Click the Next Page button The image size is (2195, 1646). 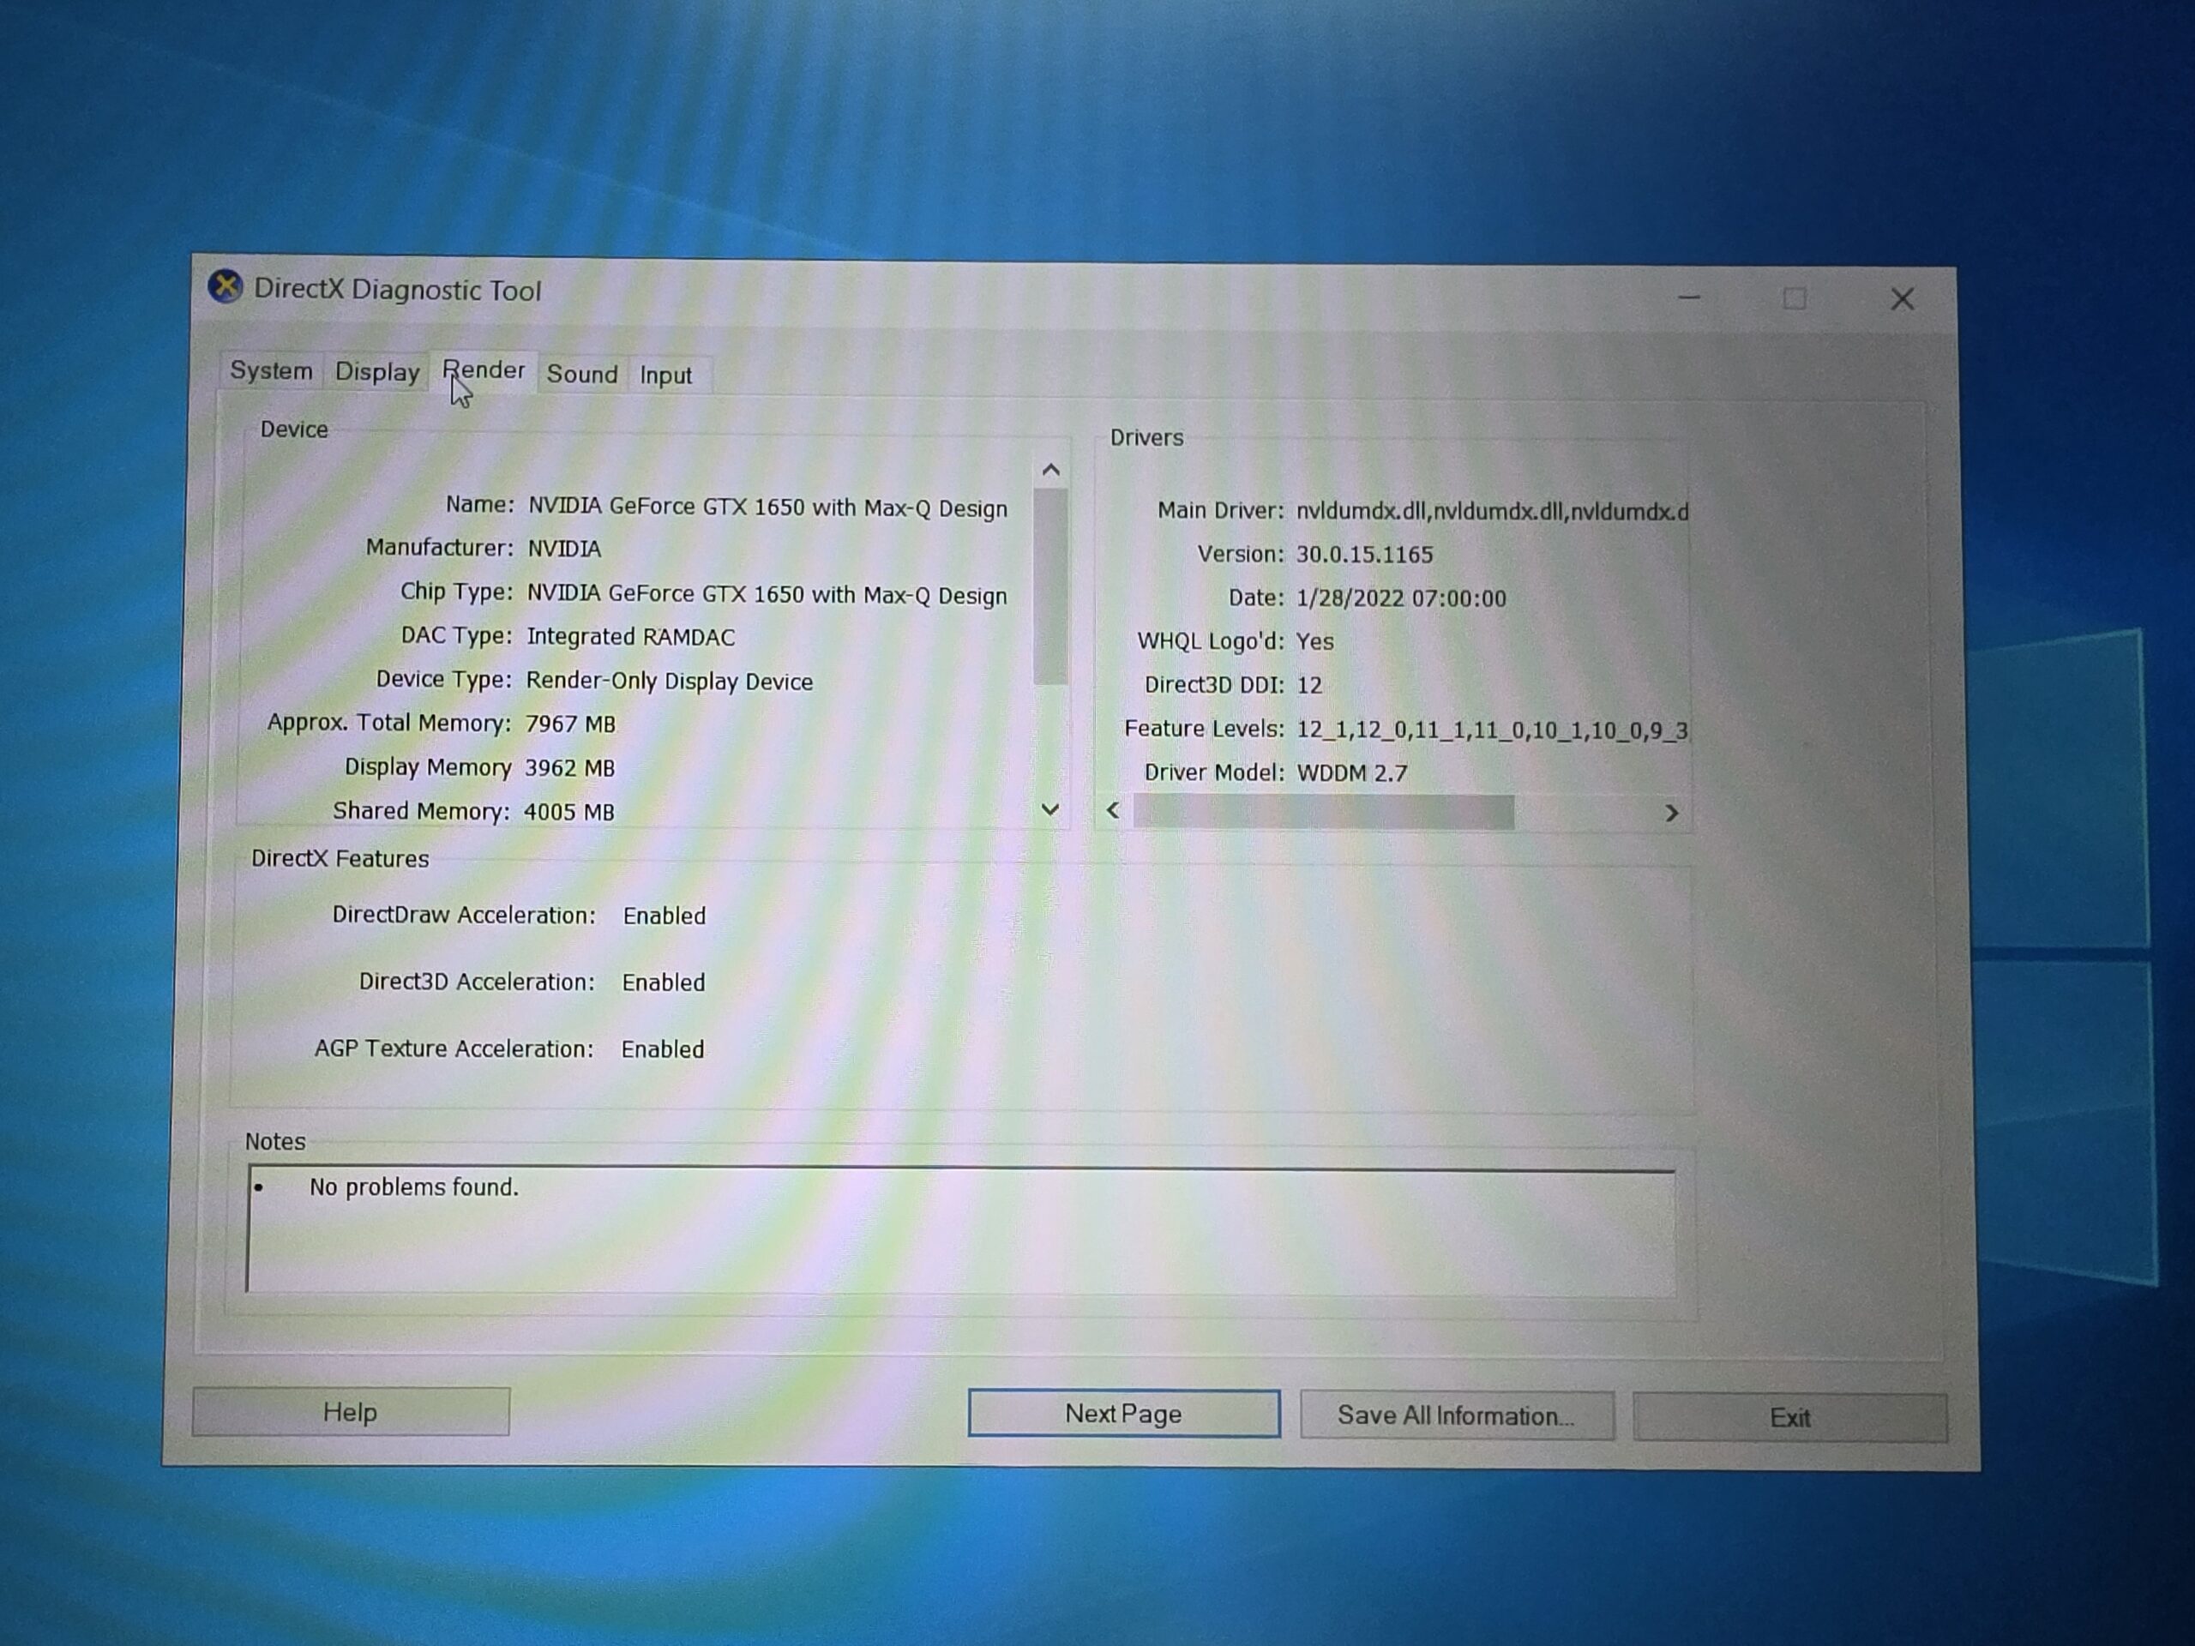[1123, 1413]
